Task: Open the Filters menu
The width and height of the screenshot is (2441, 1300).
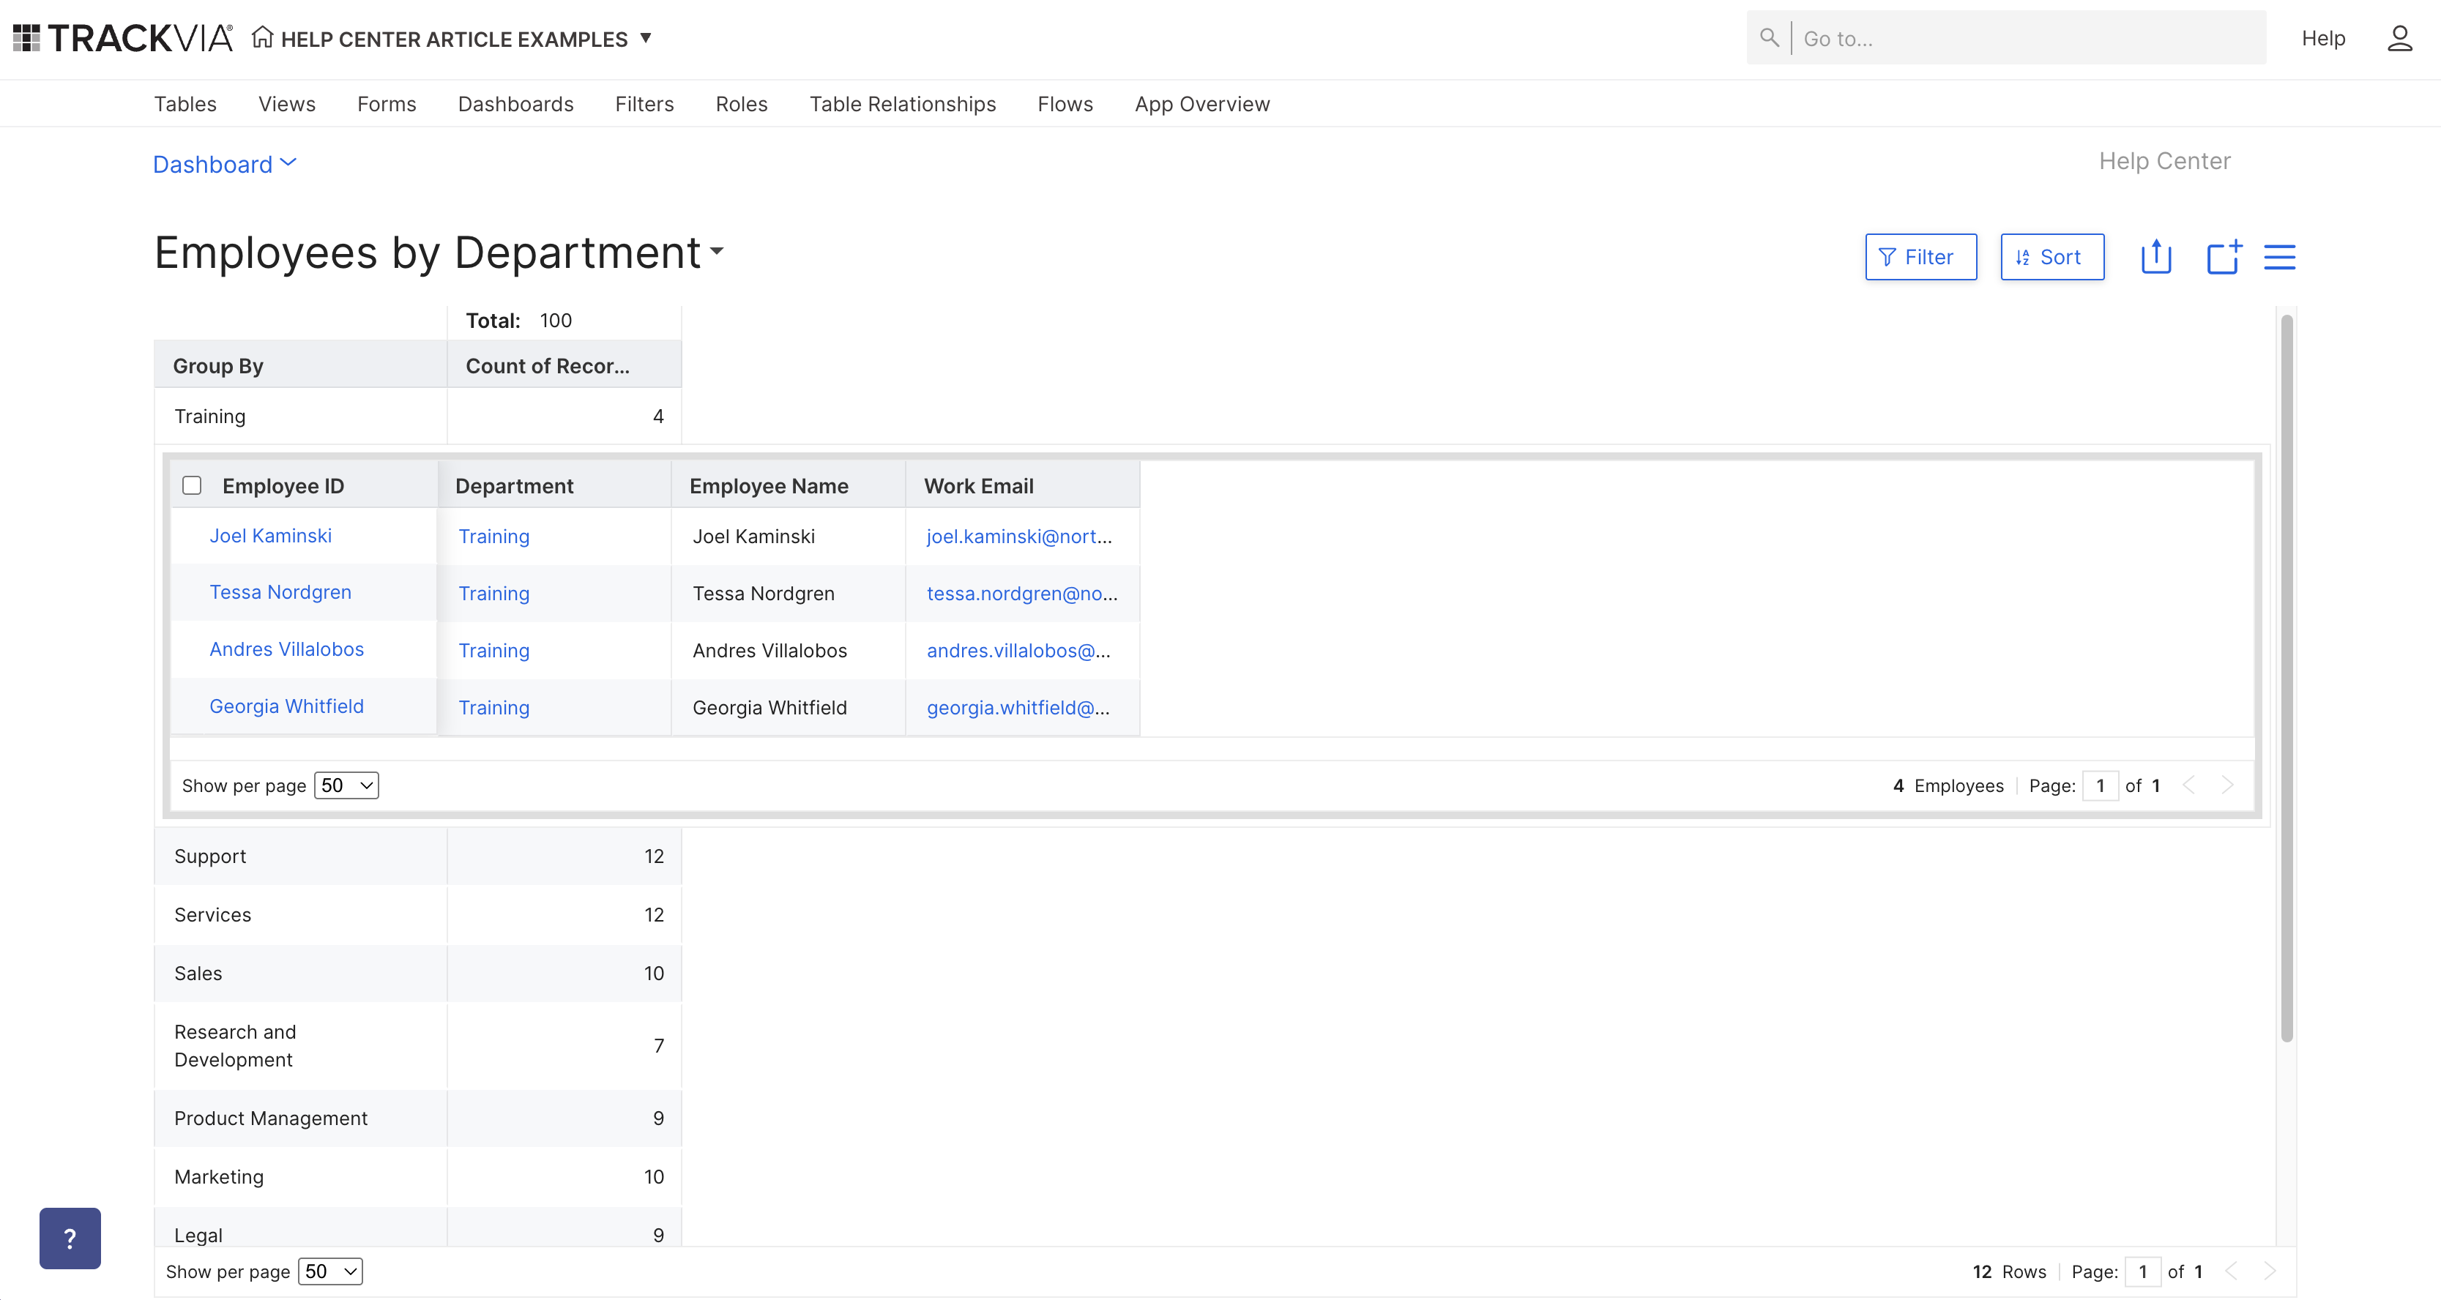Action: coord(644,103)
